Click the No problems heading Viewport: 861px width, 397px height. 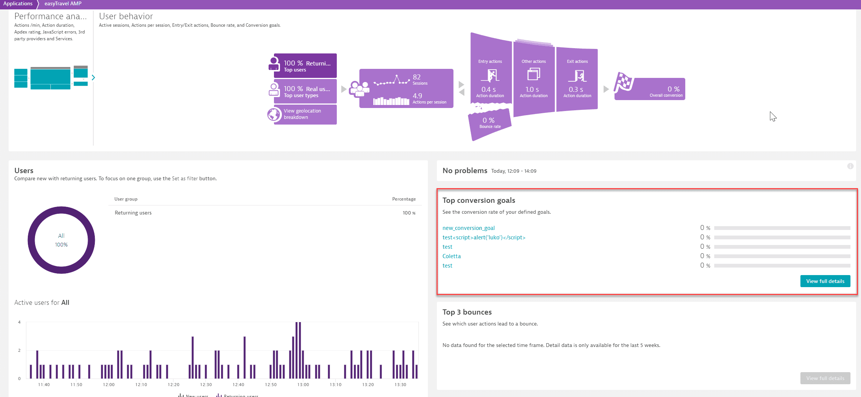tap(465, 170)
